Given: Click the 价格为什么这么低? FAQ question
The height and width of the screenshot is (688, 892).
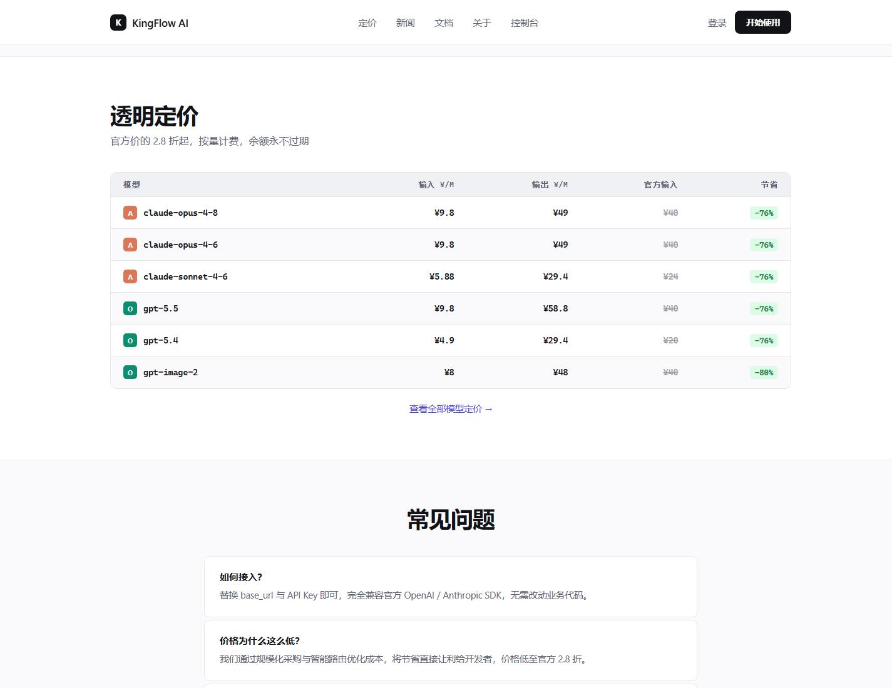Looking at the screenshot, I should (x=260, y=640).
